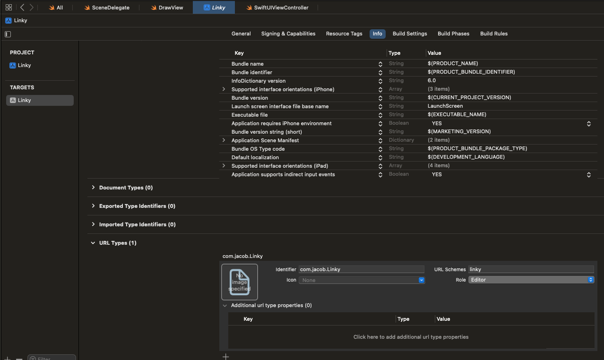The width and height of the screenshot is (604, 360).
Task: Click the Value column header in the Info table
Action: point(434,53)
